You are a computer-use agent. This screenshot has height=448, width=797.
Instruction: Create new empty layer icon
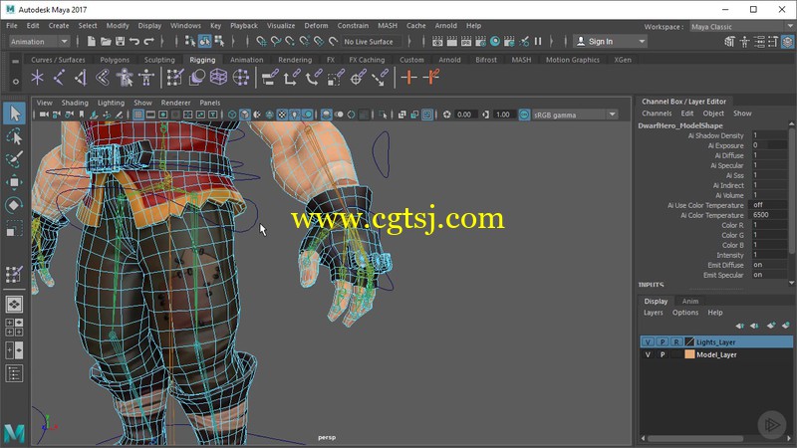[x=771, y=326]
